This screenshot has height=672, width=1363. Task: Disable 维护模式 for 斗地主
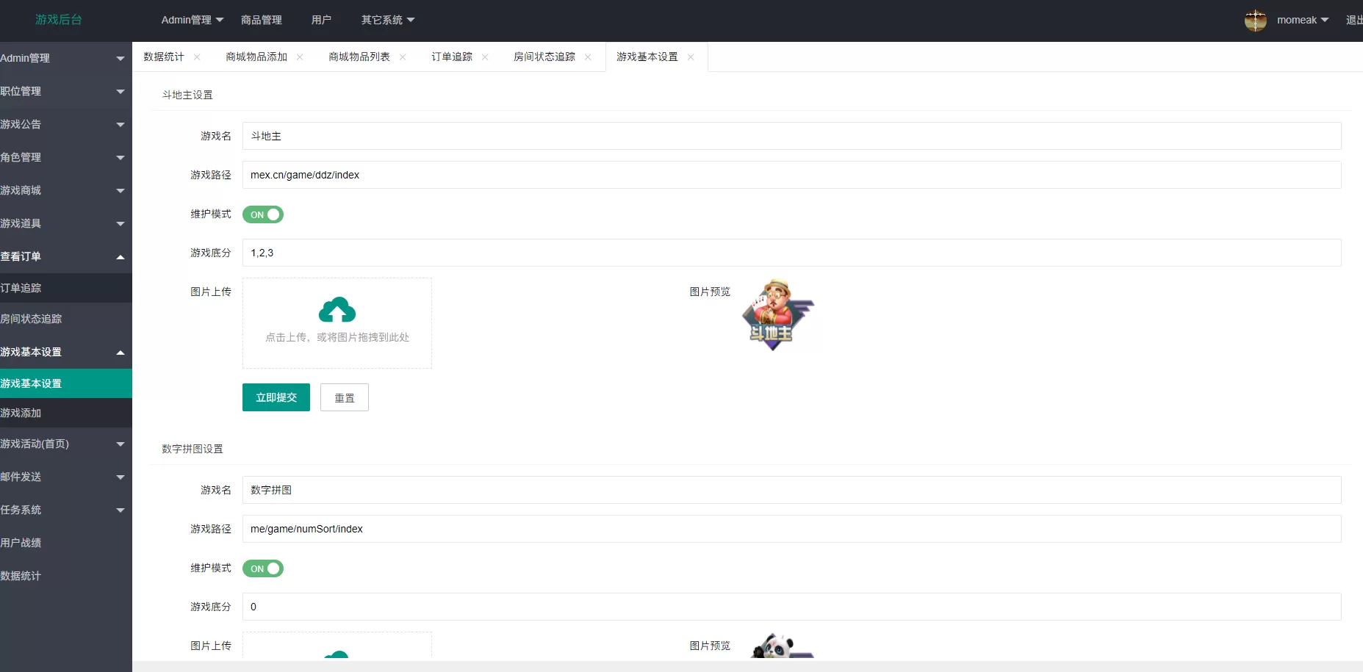pyautogui.click(x=262, y=214)
